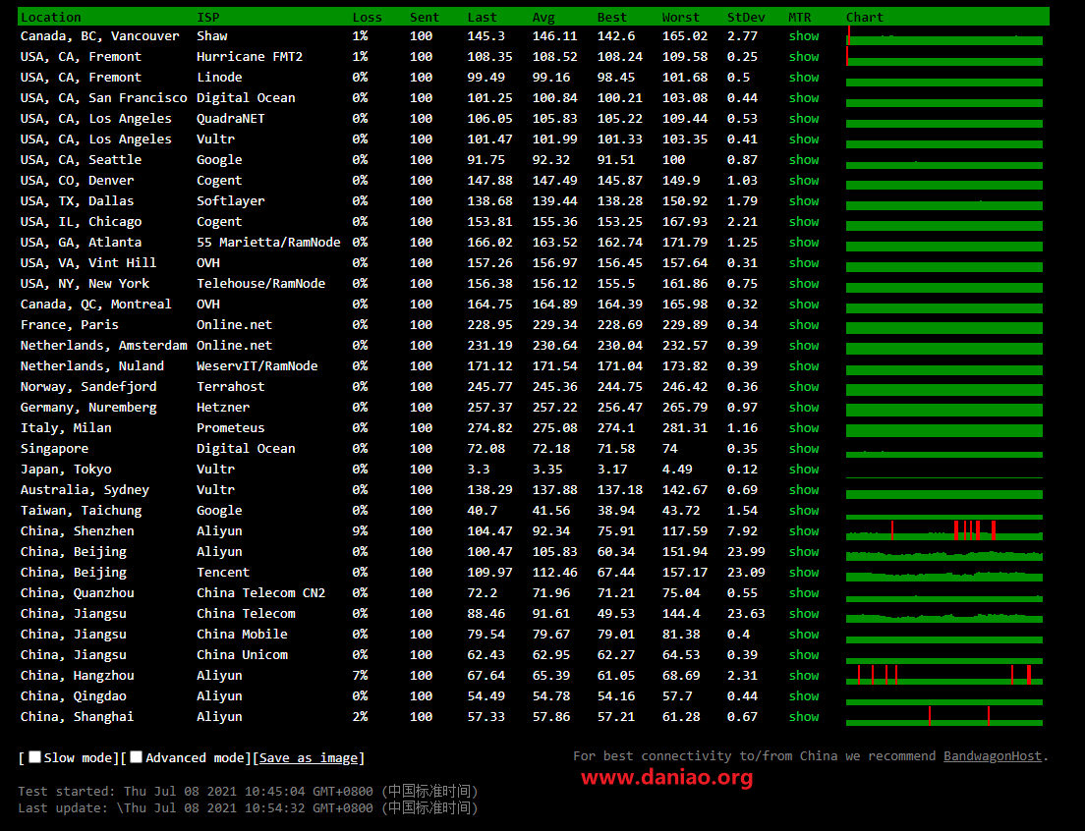
Task: Click the Sent column header
Action: pyautogui.click(x=425, y=18)
